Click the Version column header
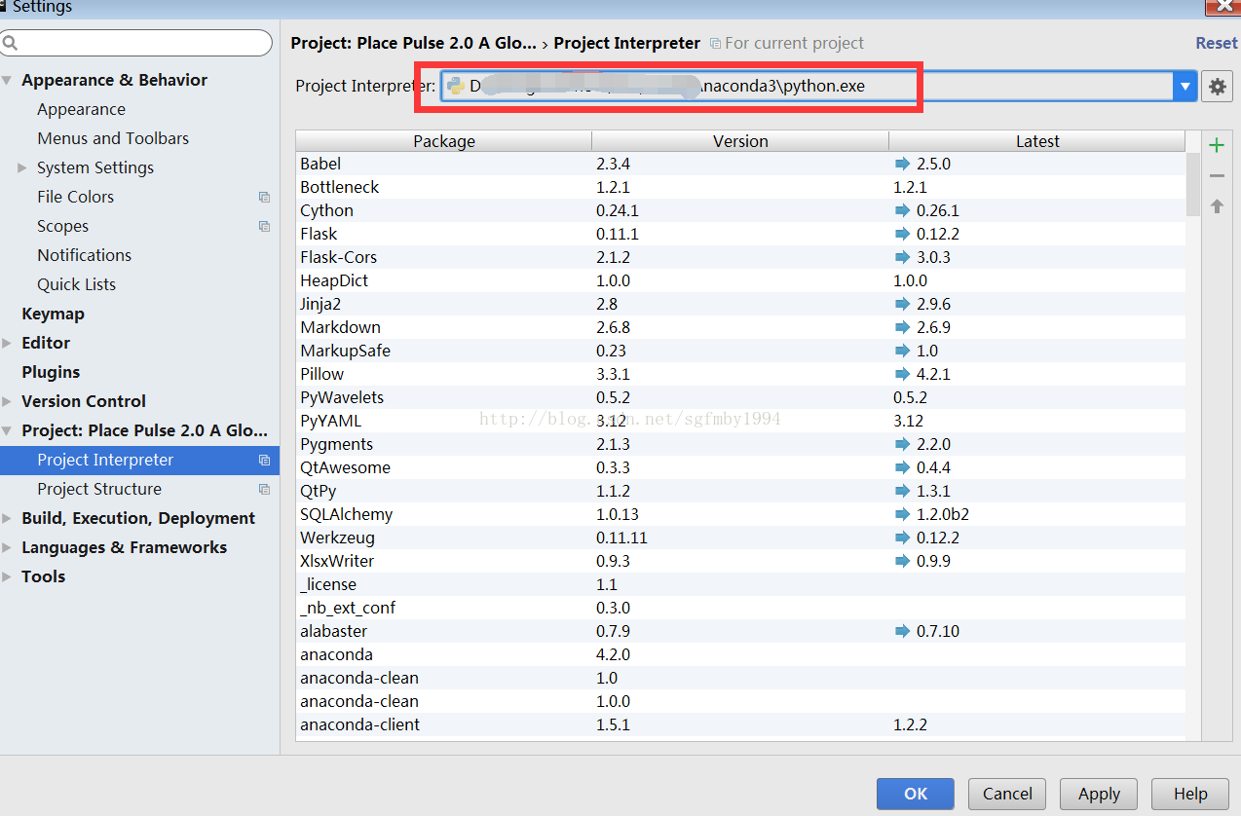 pos(740,141)
